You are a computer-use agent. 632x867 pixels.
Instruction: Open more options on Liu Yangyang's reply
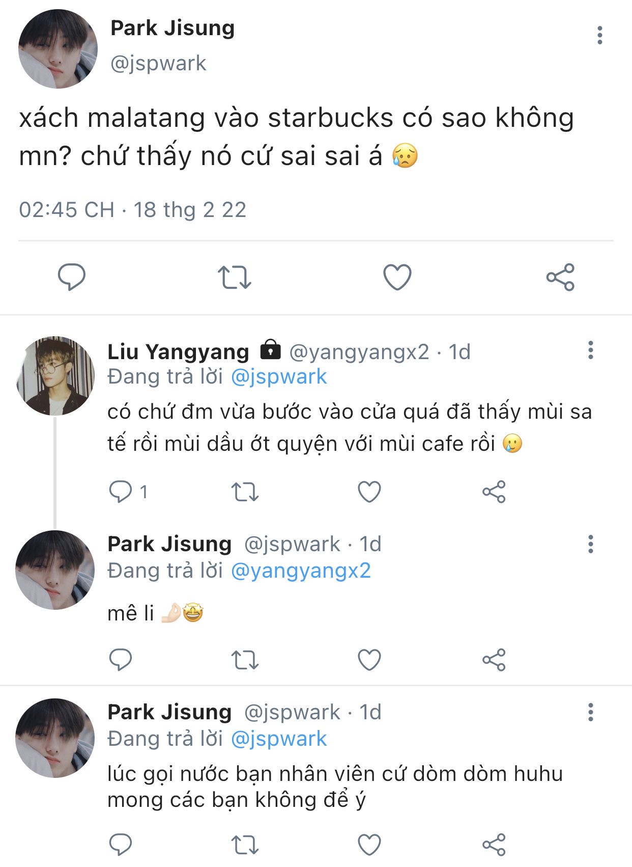point(591,350)
